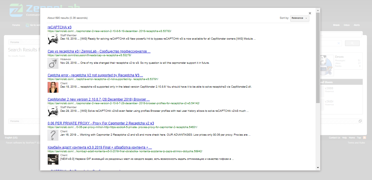
Task: Click the Help link in the footer
Action: pyautogui.click(x=344, y=138)
